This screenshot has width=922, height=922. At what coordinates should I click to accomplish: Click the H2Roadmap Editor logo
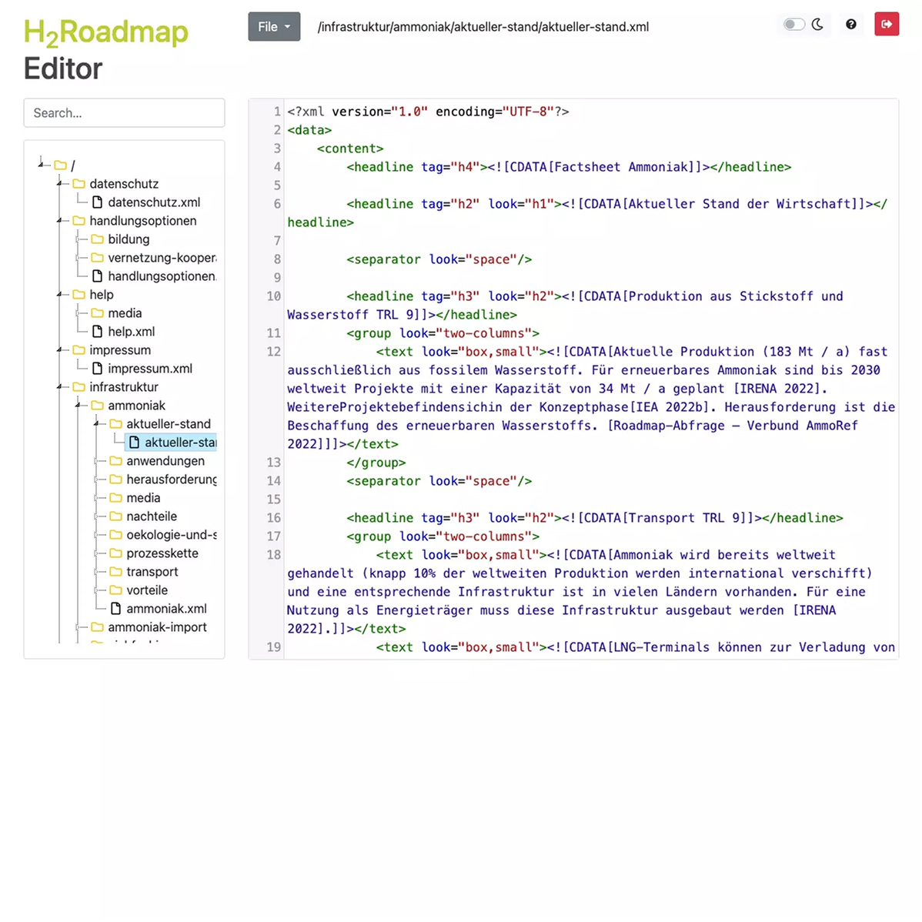pos(106,50)
